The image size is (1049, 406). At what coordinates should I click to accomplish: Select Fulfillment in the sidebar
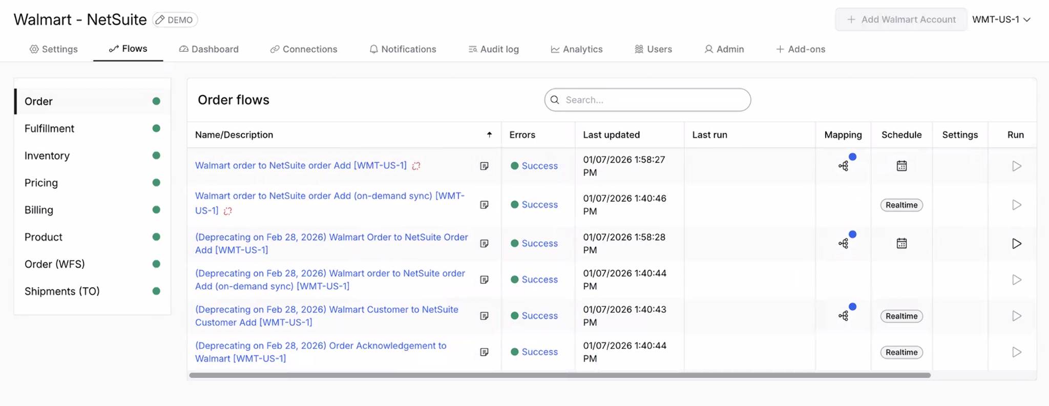pyautogui.click(x=92, y=129)
